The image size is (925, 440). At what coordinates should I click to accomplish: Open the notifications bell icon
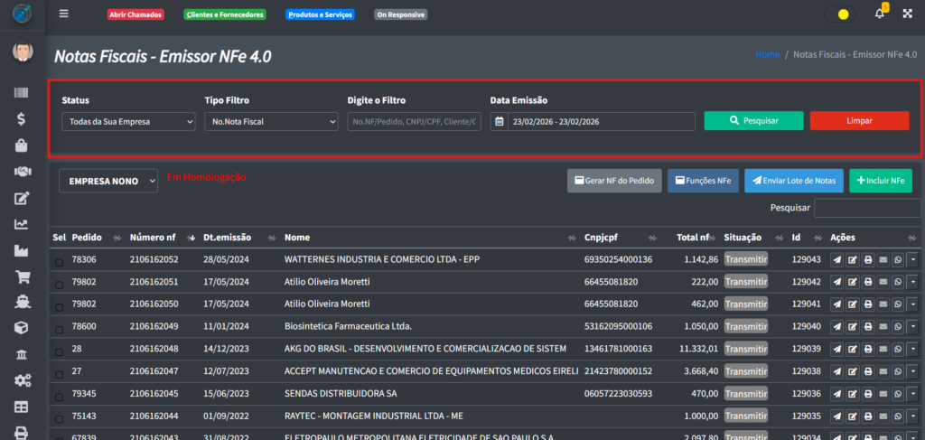coord(880,14)
